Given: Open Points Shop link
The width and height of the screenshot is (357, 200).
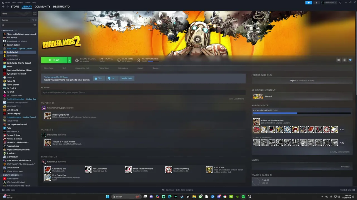Looking at the screenshot, I should pos(103,68).
